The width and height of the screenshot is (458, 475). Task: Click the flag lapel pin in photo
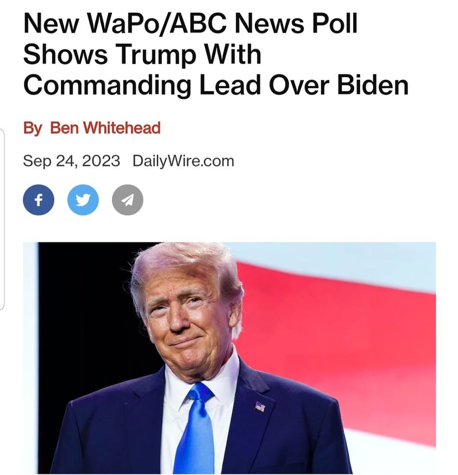pos(260,407)
